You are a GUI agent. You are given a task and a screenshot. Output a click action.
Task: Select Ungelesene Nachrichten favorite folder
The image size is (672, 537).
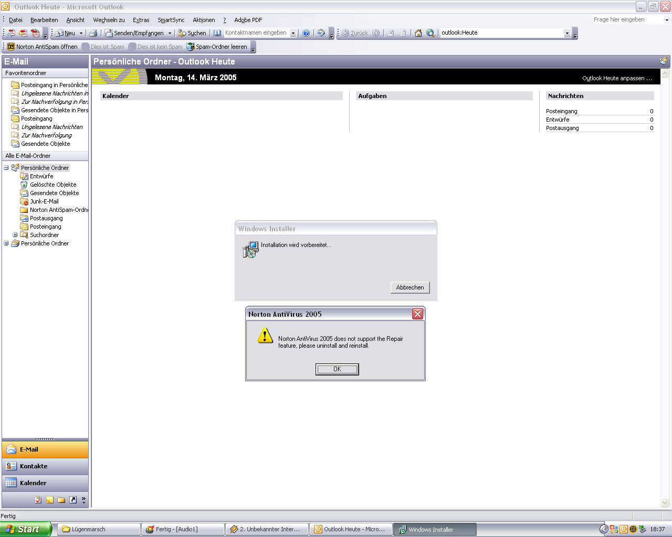point(52,127)
